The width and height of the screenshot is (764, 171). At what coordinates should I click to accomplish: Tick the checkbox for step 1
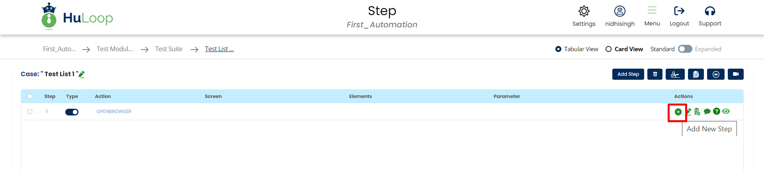[x=30, y=111]
